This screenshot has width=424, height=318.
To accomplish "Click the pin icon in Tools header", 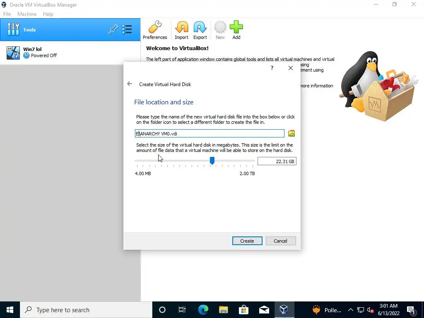I will tap(113, 29).
